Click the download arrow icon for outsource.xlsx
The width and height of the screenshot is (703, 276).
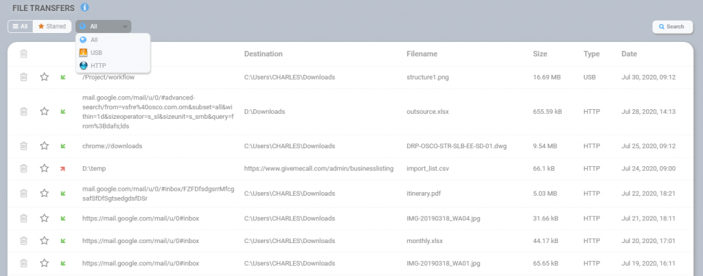click(x=63, y=111)
